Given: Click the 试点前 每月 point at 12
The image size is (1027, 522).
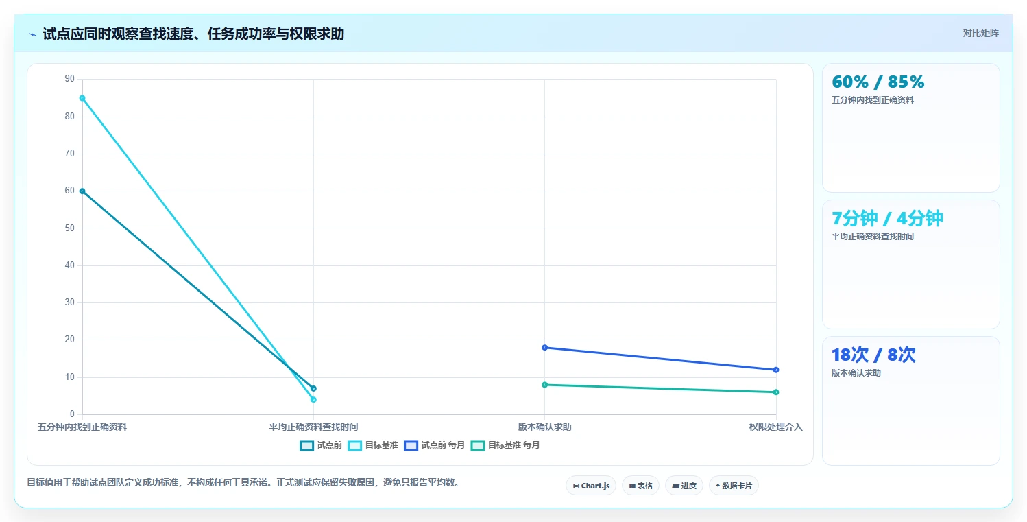Looking at the screenshot, I should tap(776, 370).
